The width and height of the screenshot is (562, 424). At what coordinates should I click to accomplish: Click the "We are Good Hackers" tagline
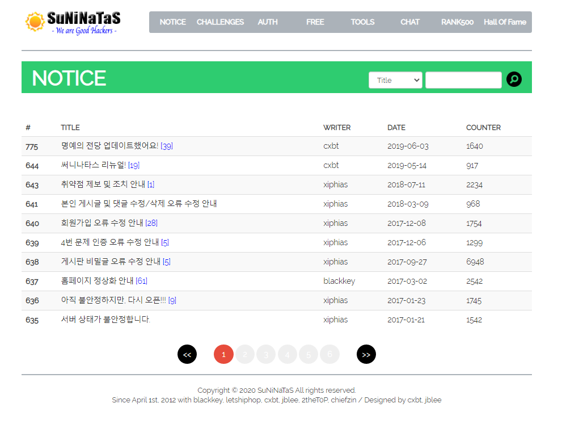(x=84, y=31)
